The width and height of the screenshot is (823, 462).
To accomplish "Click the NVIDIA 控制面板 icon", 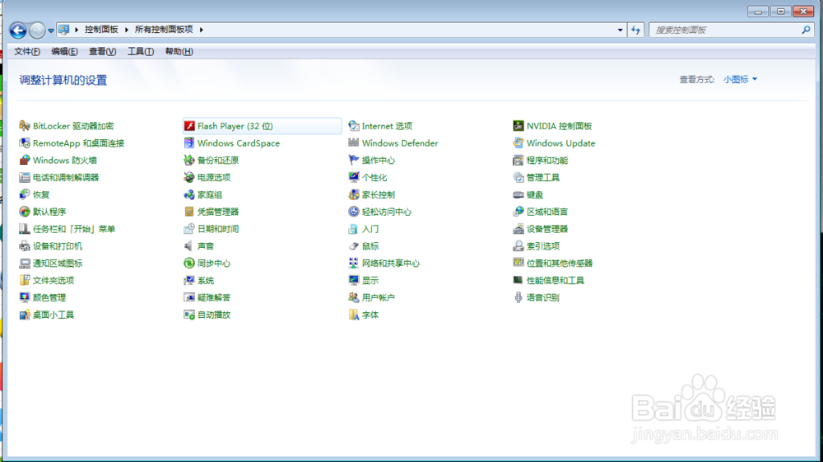I will 518,126.
